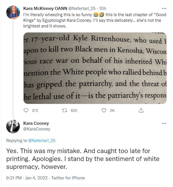This screenshot has height=187, width=173.
Task: Open the 10h timestamp link
Action: point(103,8)
